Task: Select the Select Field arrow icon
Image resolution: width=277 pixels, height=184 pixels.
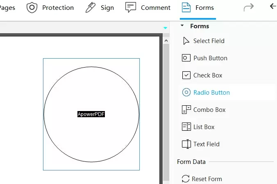Action: pyautogui.click(x=186, y=41)
